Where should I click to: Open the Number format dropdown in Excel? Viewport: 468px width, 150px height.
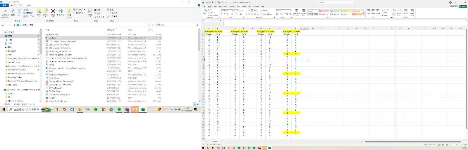pyautogui.click(x=290, y=11)
